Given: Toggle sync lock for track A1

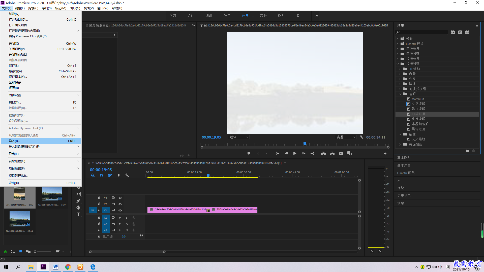Looking at the screenshot, I should pyautogui.click(x=113, y=218).
